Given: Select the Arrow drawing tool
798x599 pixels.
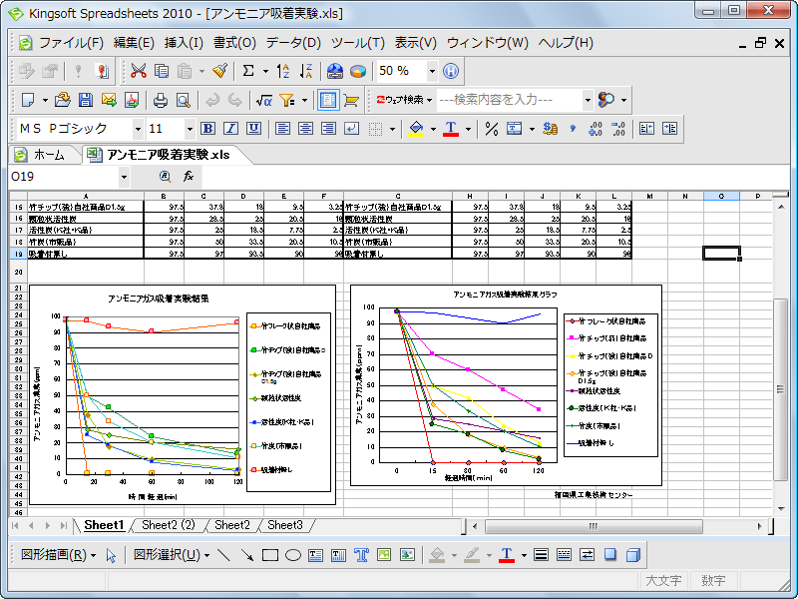Looking at the screenshot, I should click(x=246, y=555).
